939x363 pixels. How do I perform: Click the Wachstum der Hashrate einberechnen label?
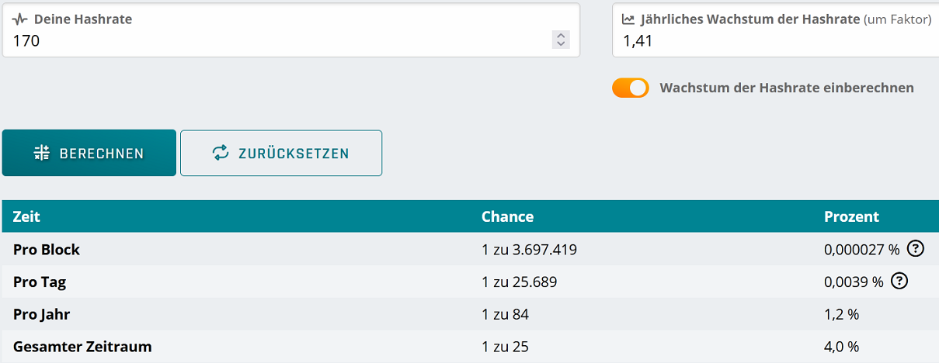click(787, 88)
